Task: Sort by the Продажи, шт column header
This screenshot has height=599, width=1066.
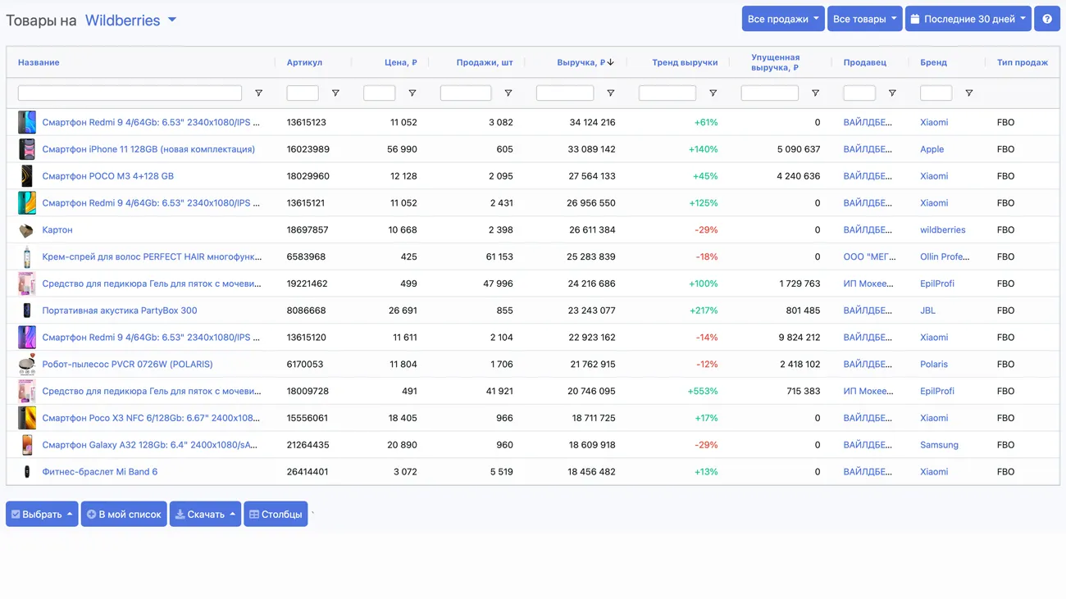Action: [x=484, y=62]
